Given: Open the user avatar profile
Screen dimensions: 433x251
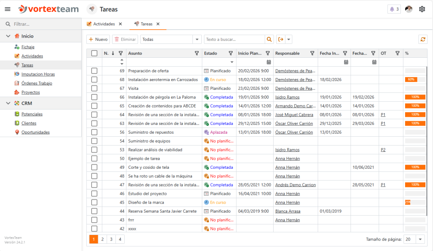Looking at the screenshot, I should pos(409,9).
